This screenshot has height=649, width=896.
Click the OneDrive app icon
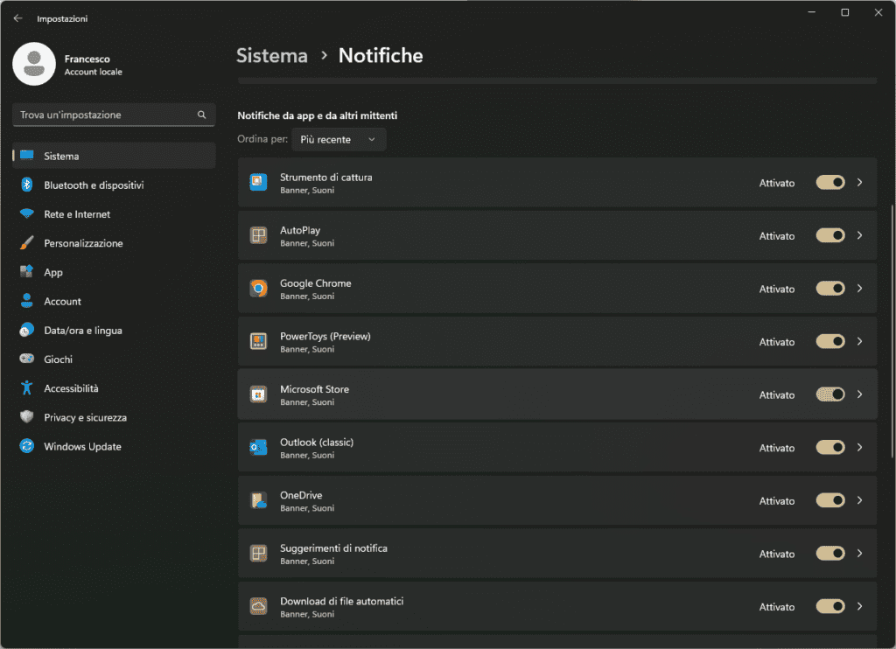tap(258, 501)
